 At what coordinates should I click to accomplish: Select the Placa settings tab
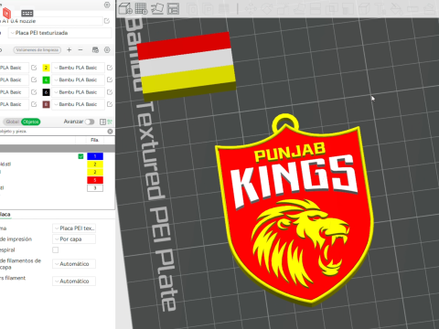pyautogui.click(x=5, y=215)
